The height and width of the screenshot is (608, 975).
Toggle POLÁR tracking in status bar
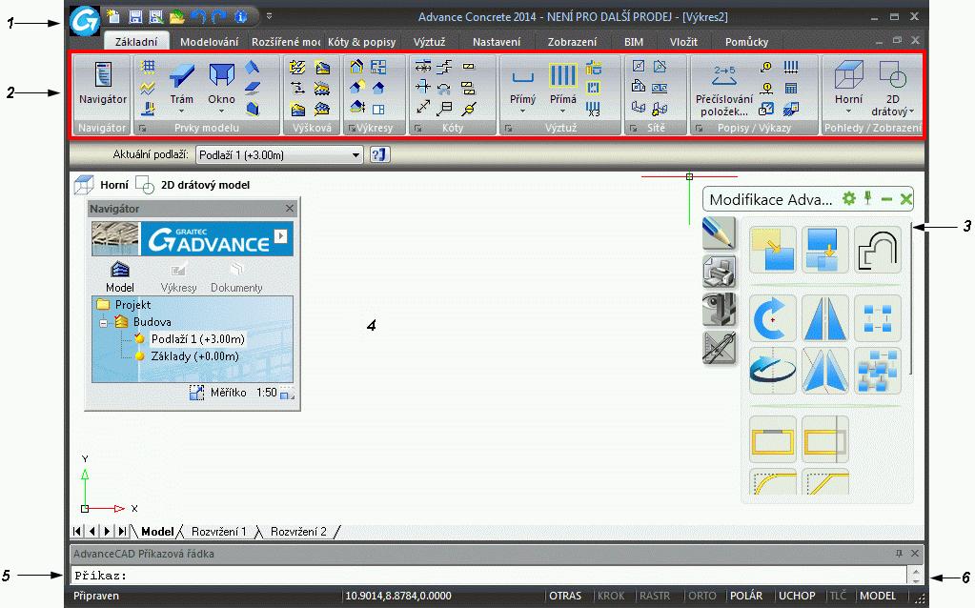tap(746, 596)
